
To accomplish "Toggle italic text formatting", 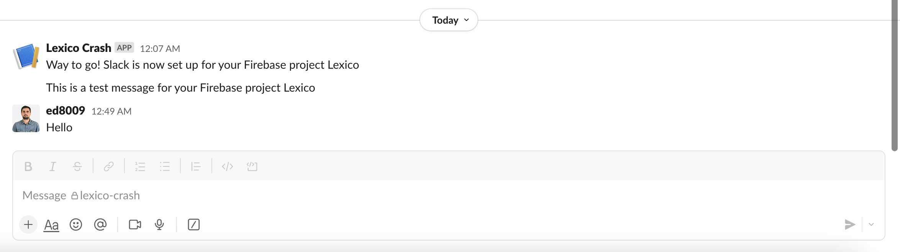I will coord(53,166).
